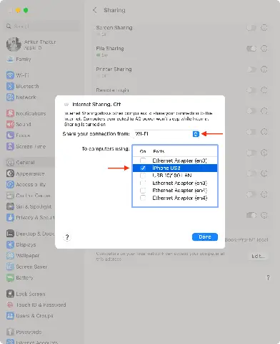The image size is (280, 344).
Task: Show info for Screen Sharing
Action: (x=264, y=28)
